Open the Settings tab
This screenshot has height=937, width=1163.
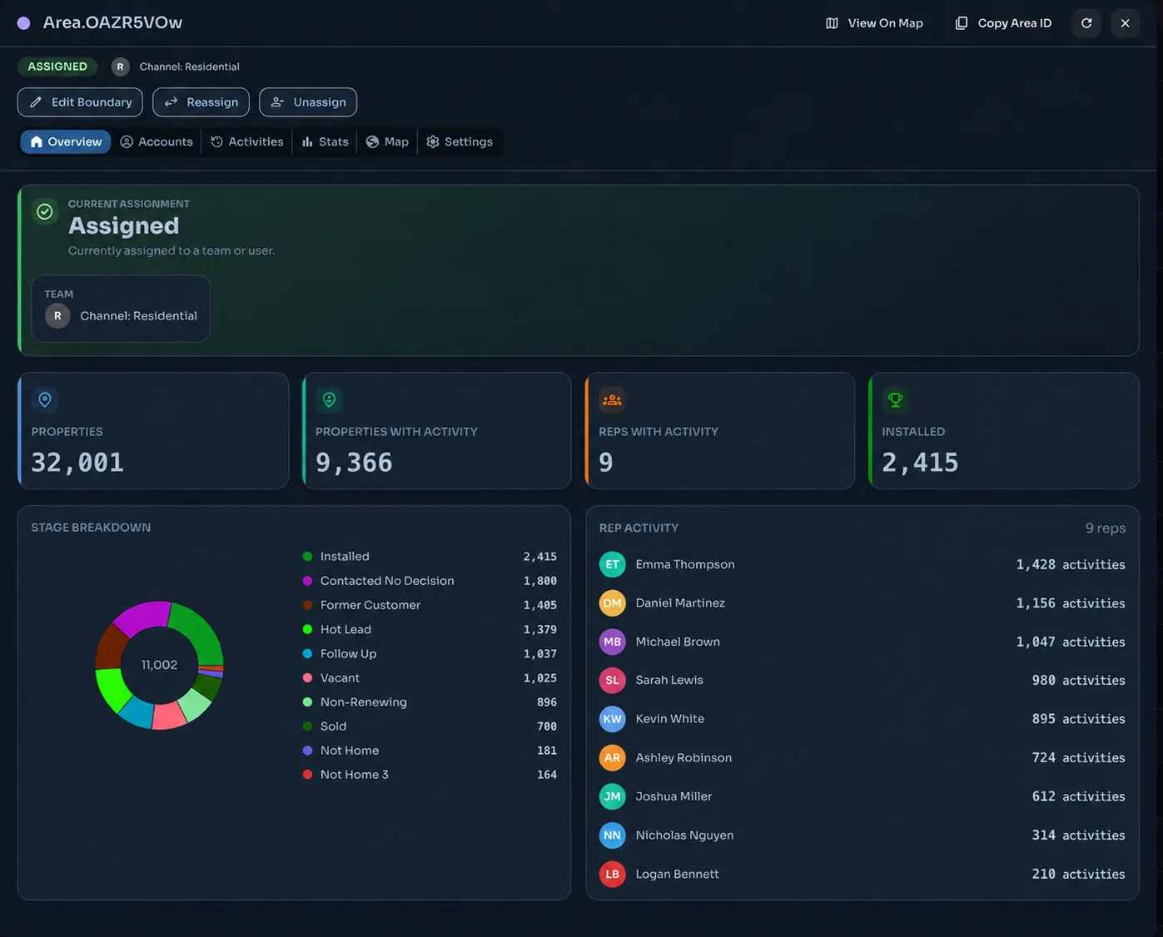460,142
